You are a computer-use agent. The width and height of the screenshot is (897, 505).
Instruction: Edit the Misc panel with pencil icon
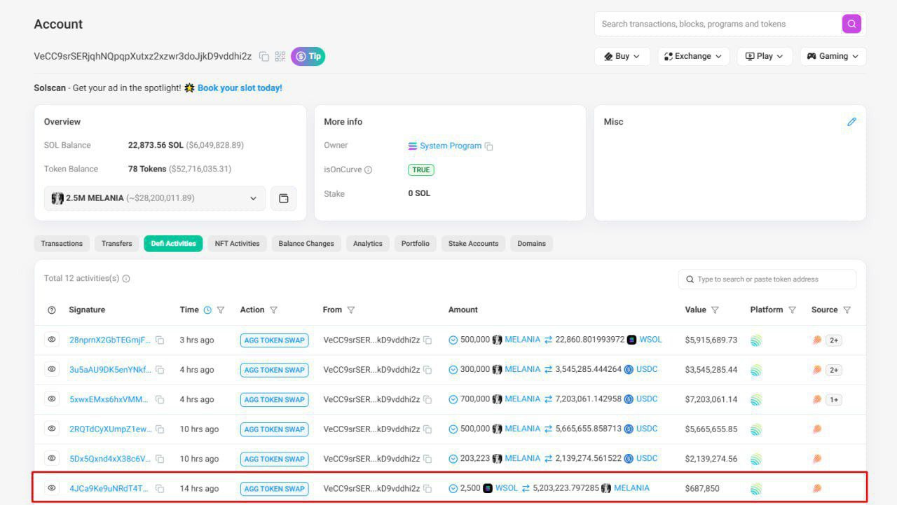point(851,122)
